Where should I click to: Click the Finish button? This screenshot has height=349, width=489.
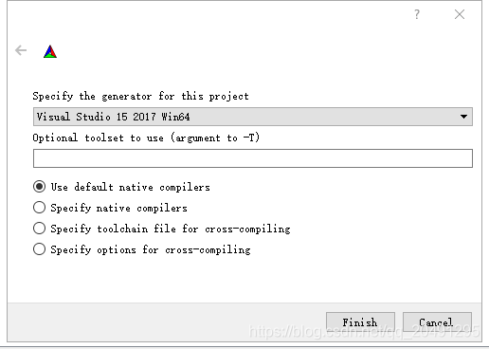(360, 322)
